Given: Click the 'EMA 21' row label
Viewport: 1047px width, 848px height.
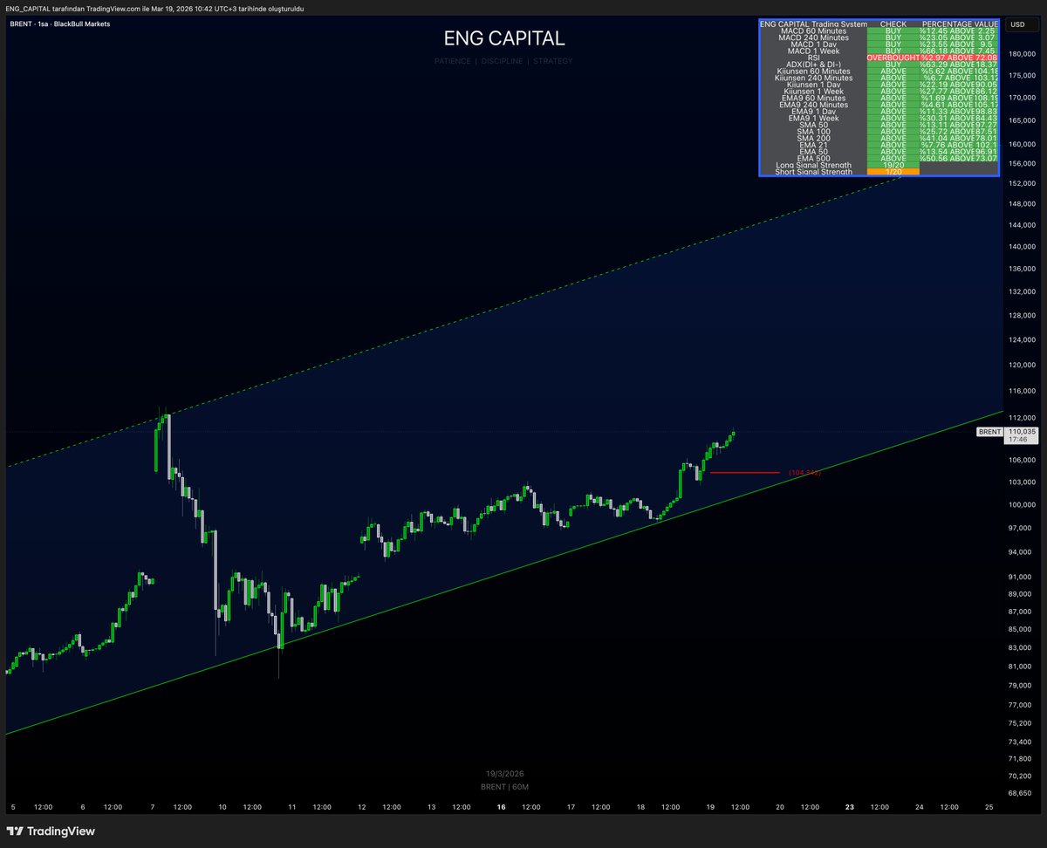Looking at the screenshot, I should point(813,145).
